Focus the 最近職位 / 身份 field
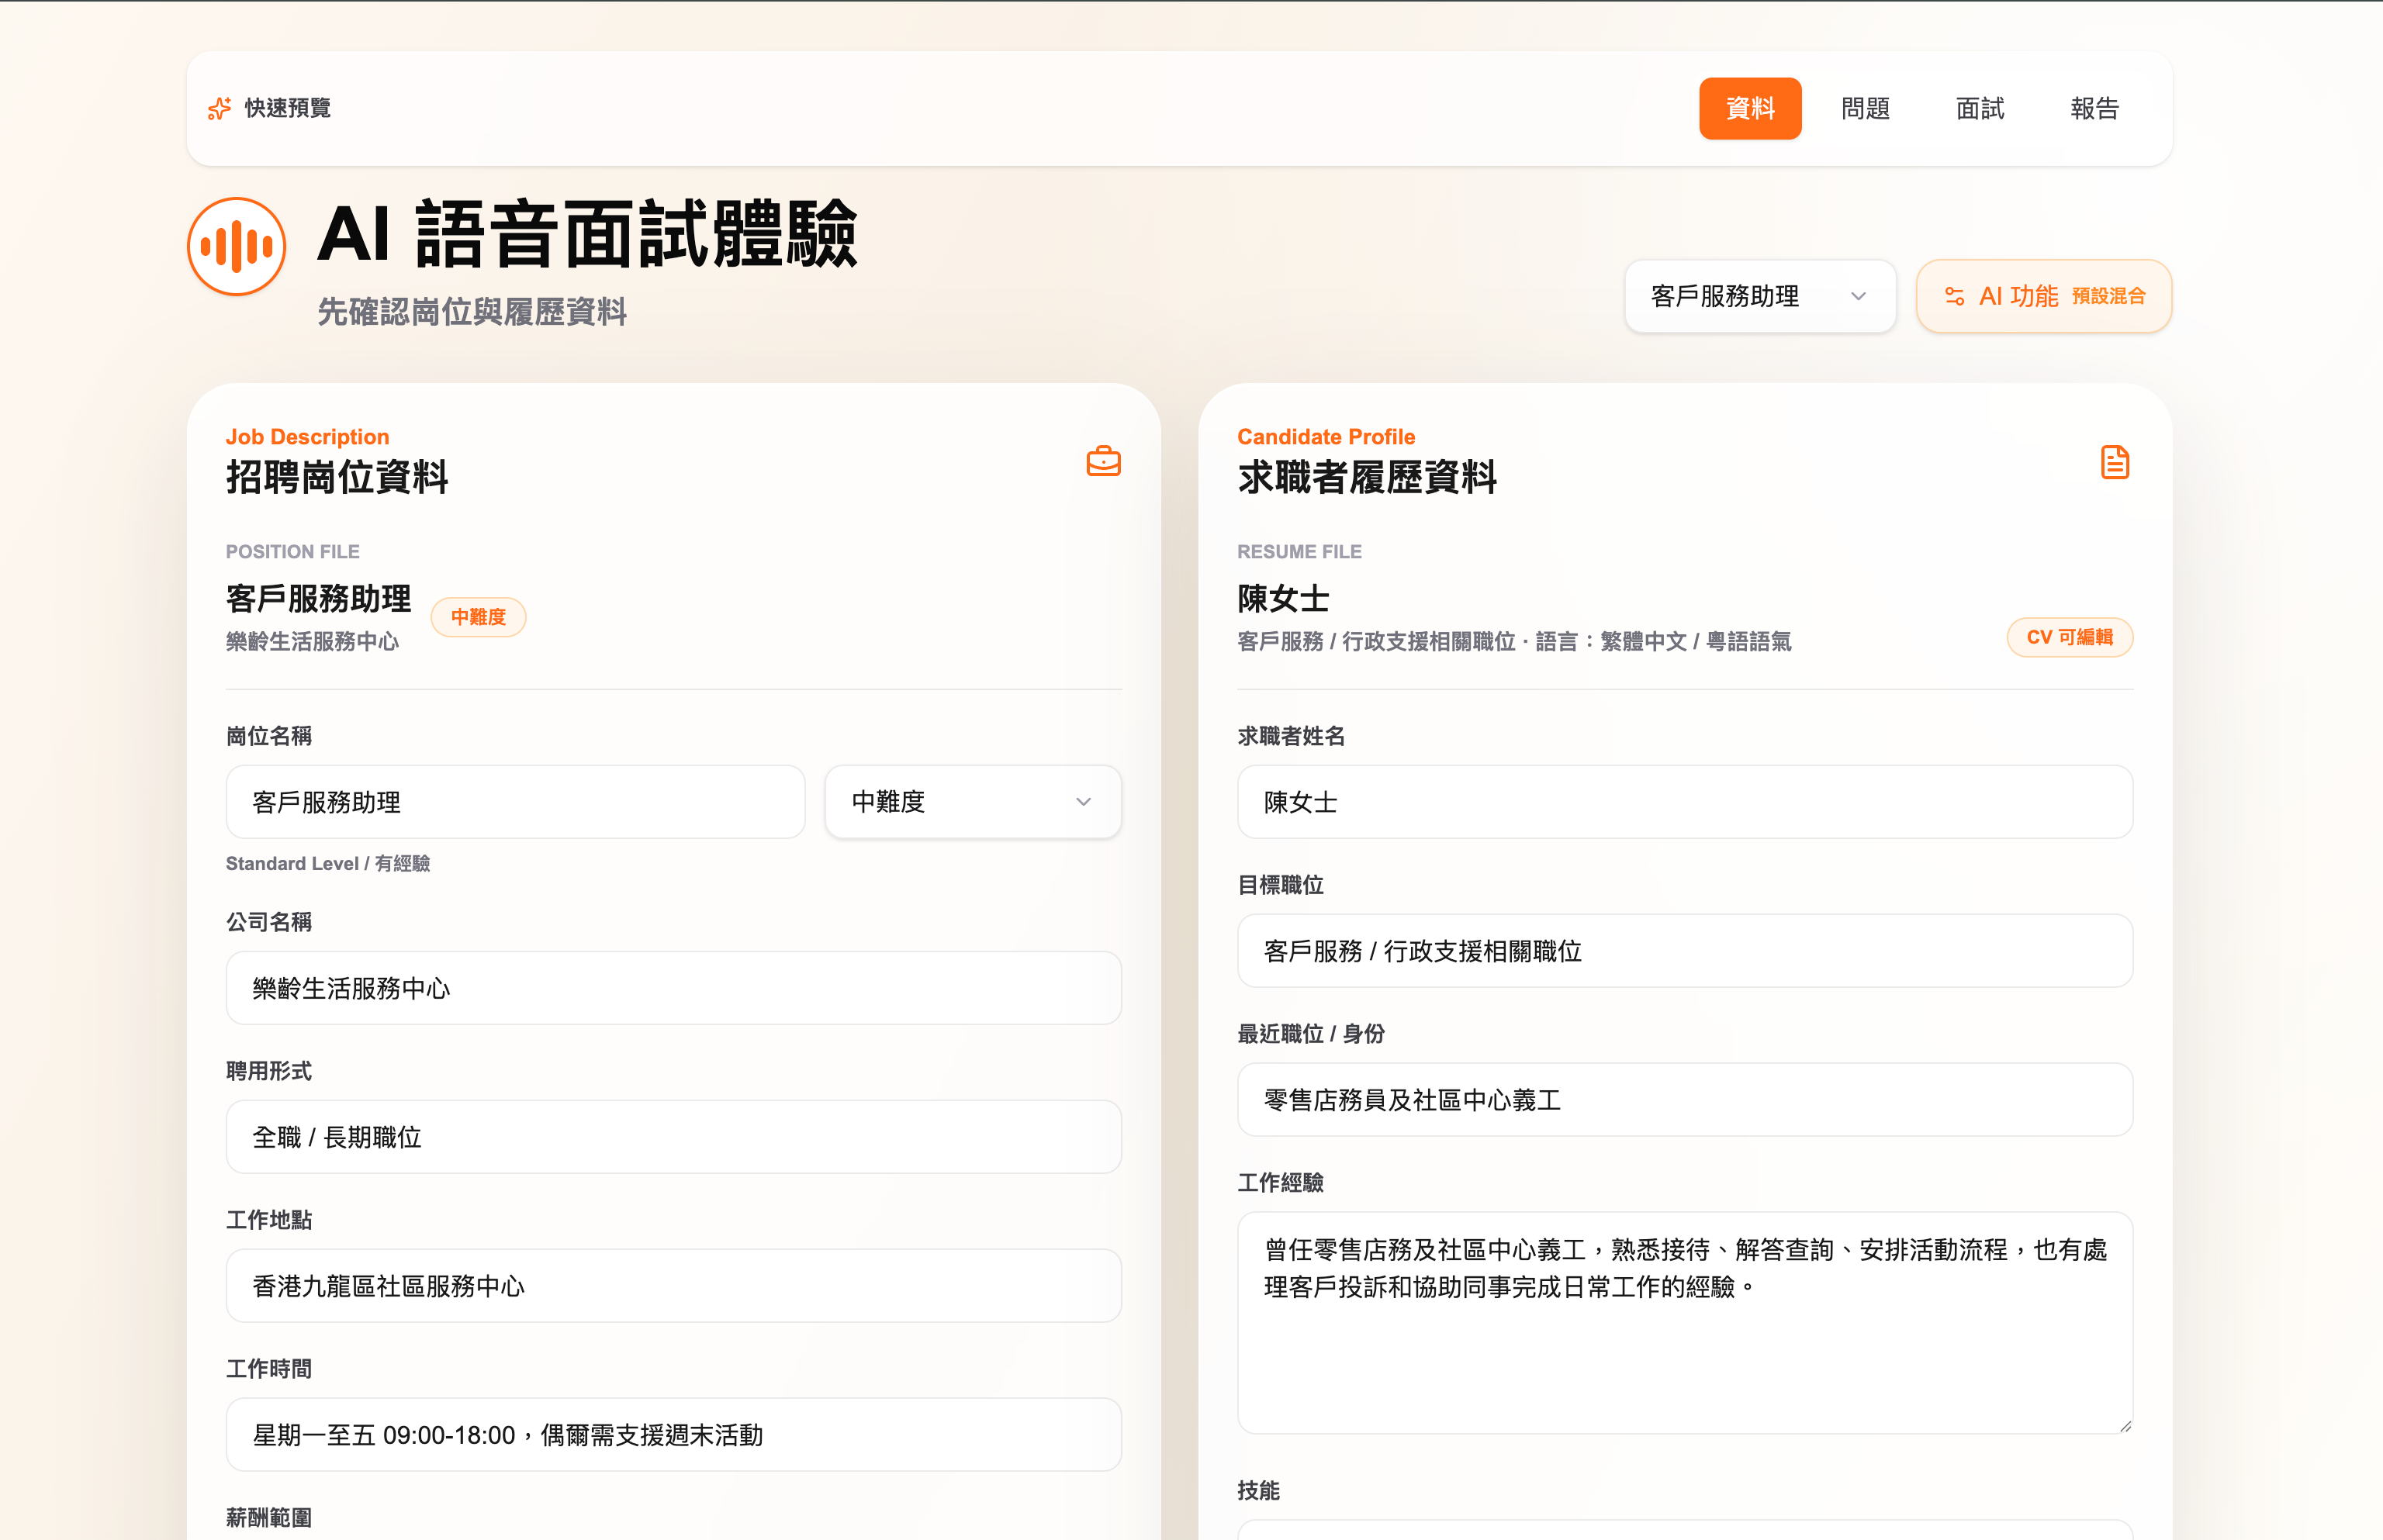 click(x=1685, y=1100)
